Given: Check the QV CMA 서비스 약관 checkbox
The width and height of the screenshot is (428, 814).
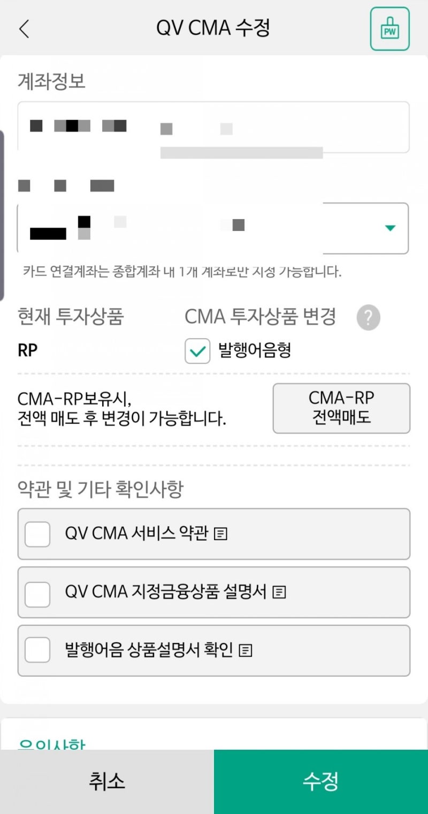Looking at the screenshot, I should pyautogui.click(x=37, y=534).
